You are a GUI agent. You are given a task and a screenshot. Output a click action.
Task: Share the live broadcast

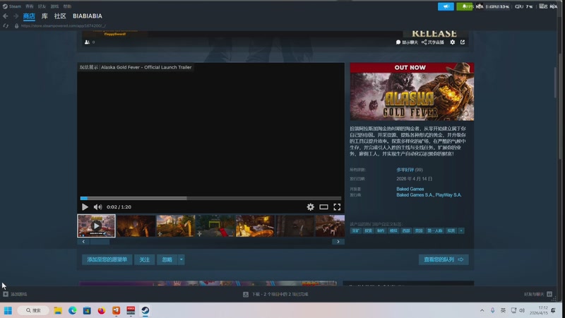point(433,42)
